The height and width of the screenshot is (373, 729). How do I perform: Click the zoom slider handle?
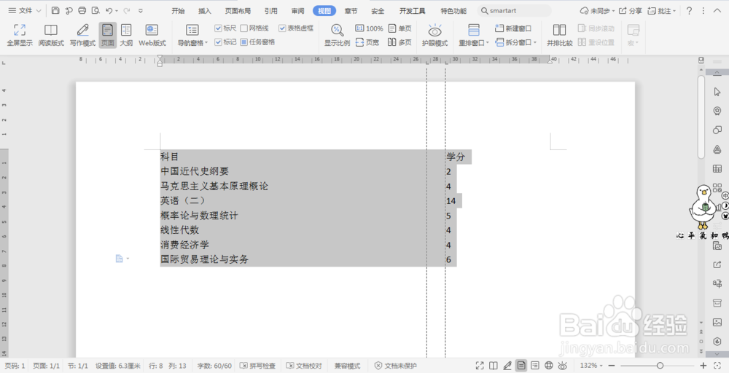[x=660, y=366]
